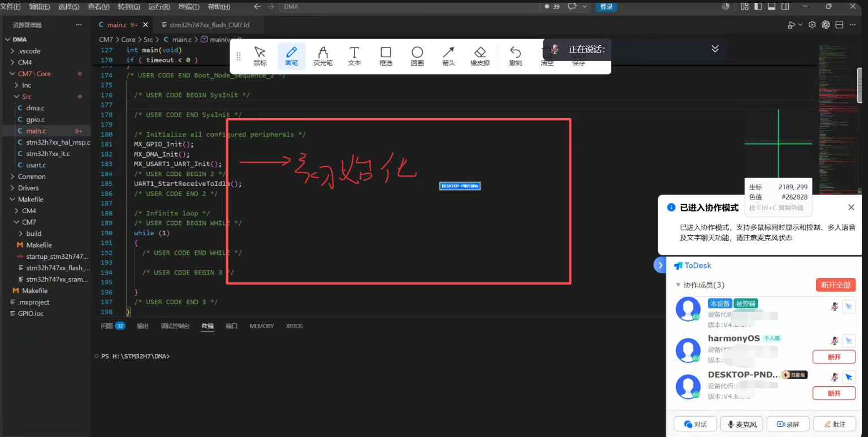The height and width of the screenshot is (437, 868).
Task: Click the blue 登录 login button
Action: coord(606,7)
